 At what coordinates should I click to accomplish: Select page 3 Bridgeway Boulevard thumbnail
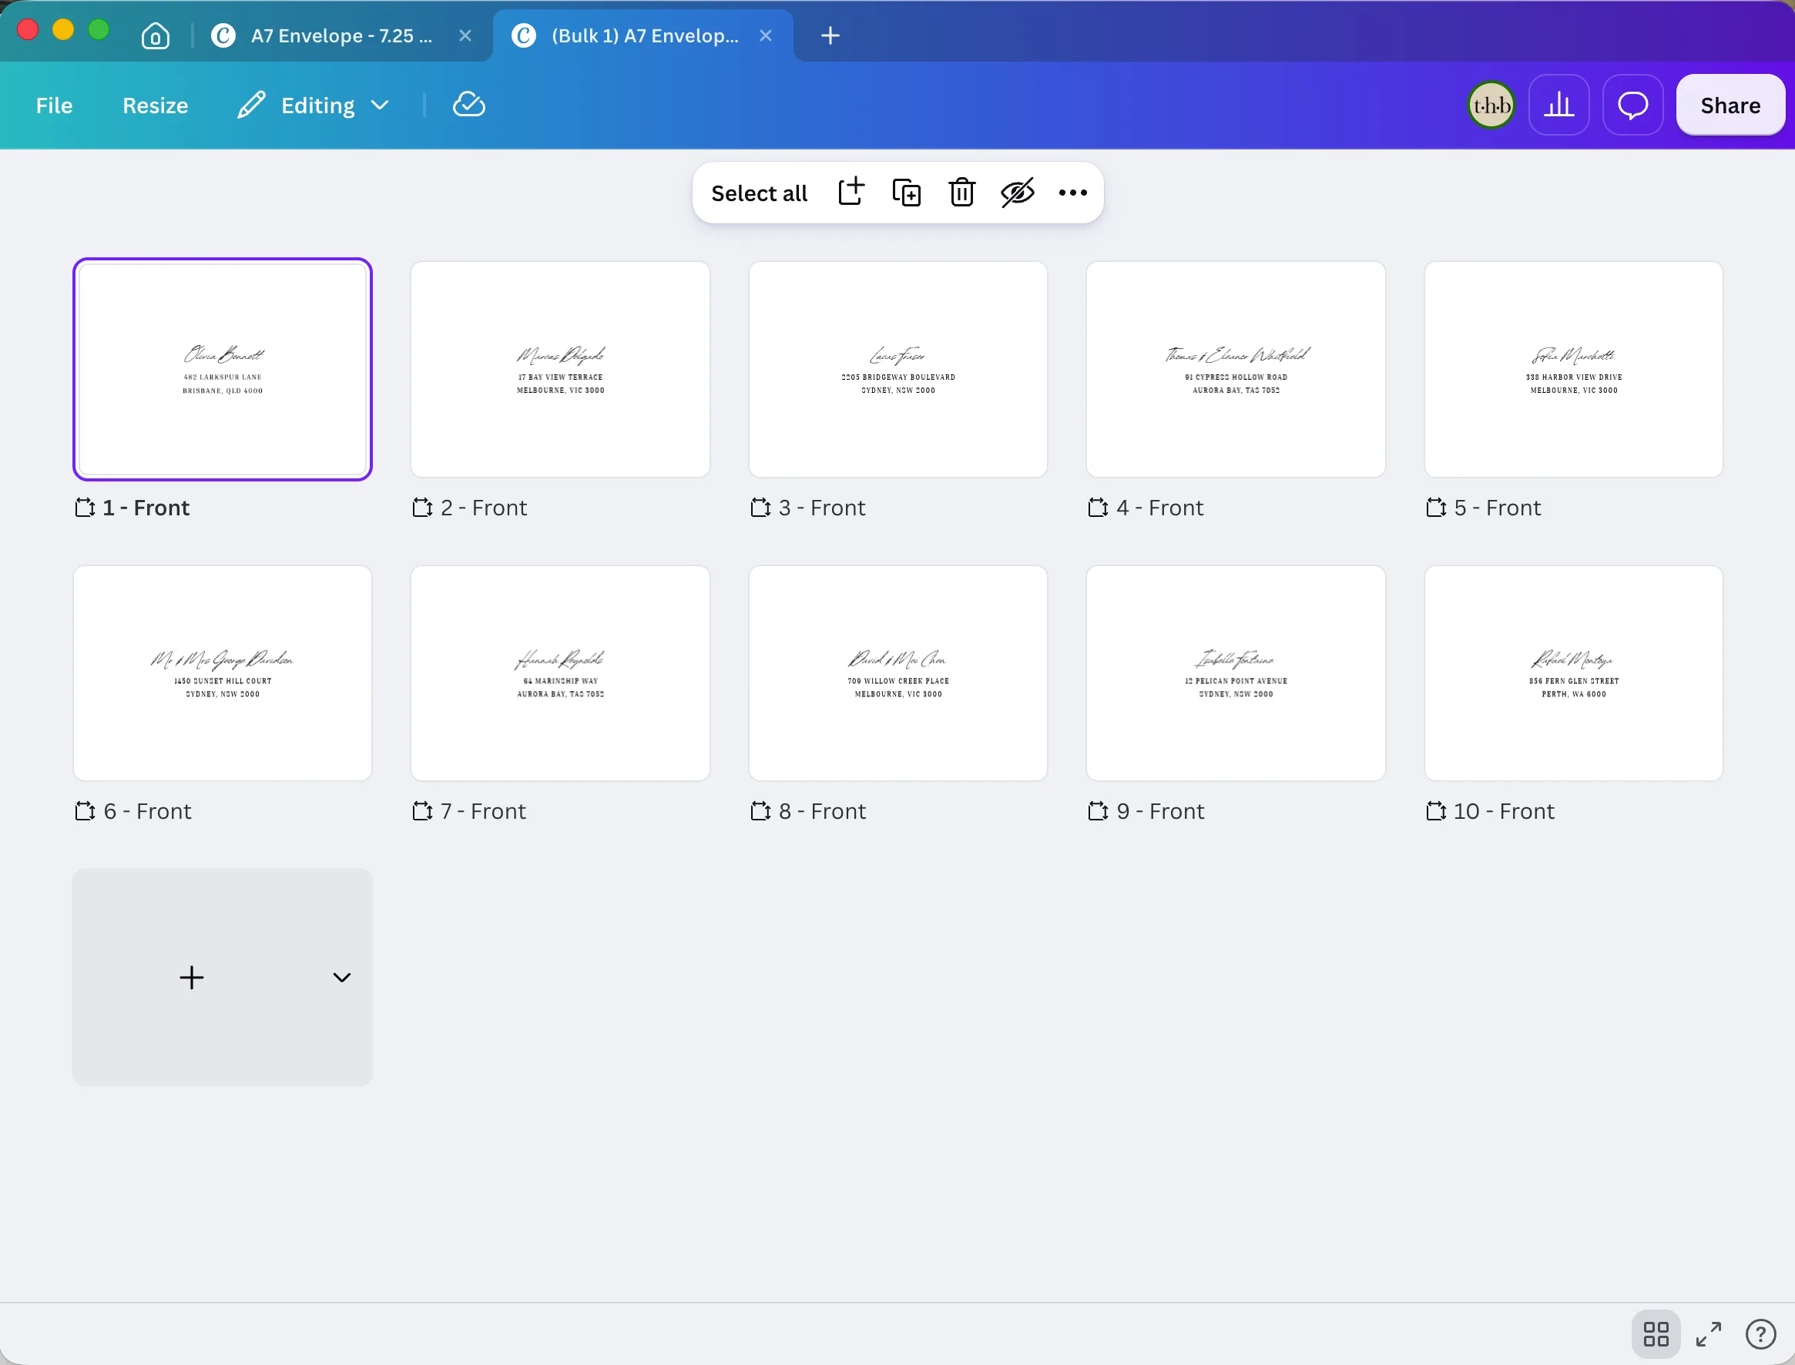coord(898,370)
